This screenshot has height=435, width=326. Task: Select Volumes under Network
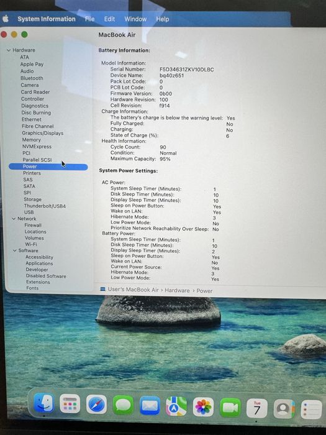pos(34,238)
